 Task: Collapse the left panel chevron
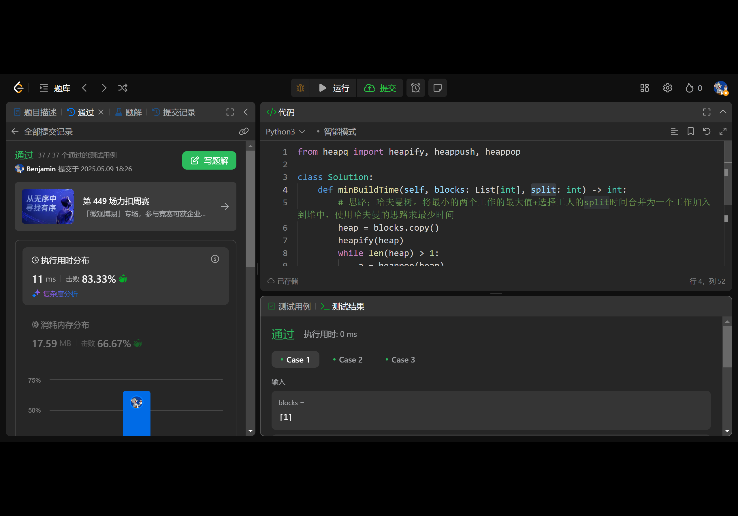tap(246, 112)
